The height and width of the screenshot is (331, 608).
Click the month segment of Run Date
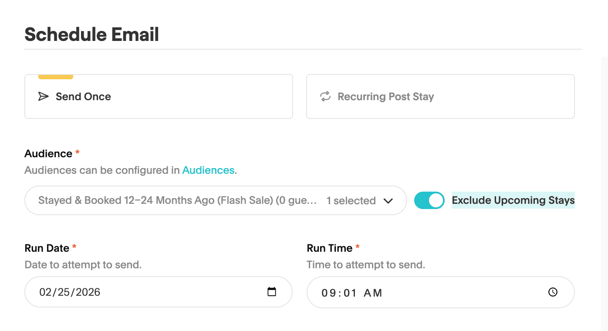[x=45, y=292]
